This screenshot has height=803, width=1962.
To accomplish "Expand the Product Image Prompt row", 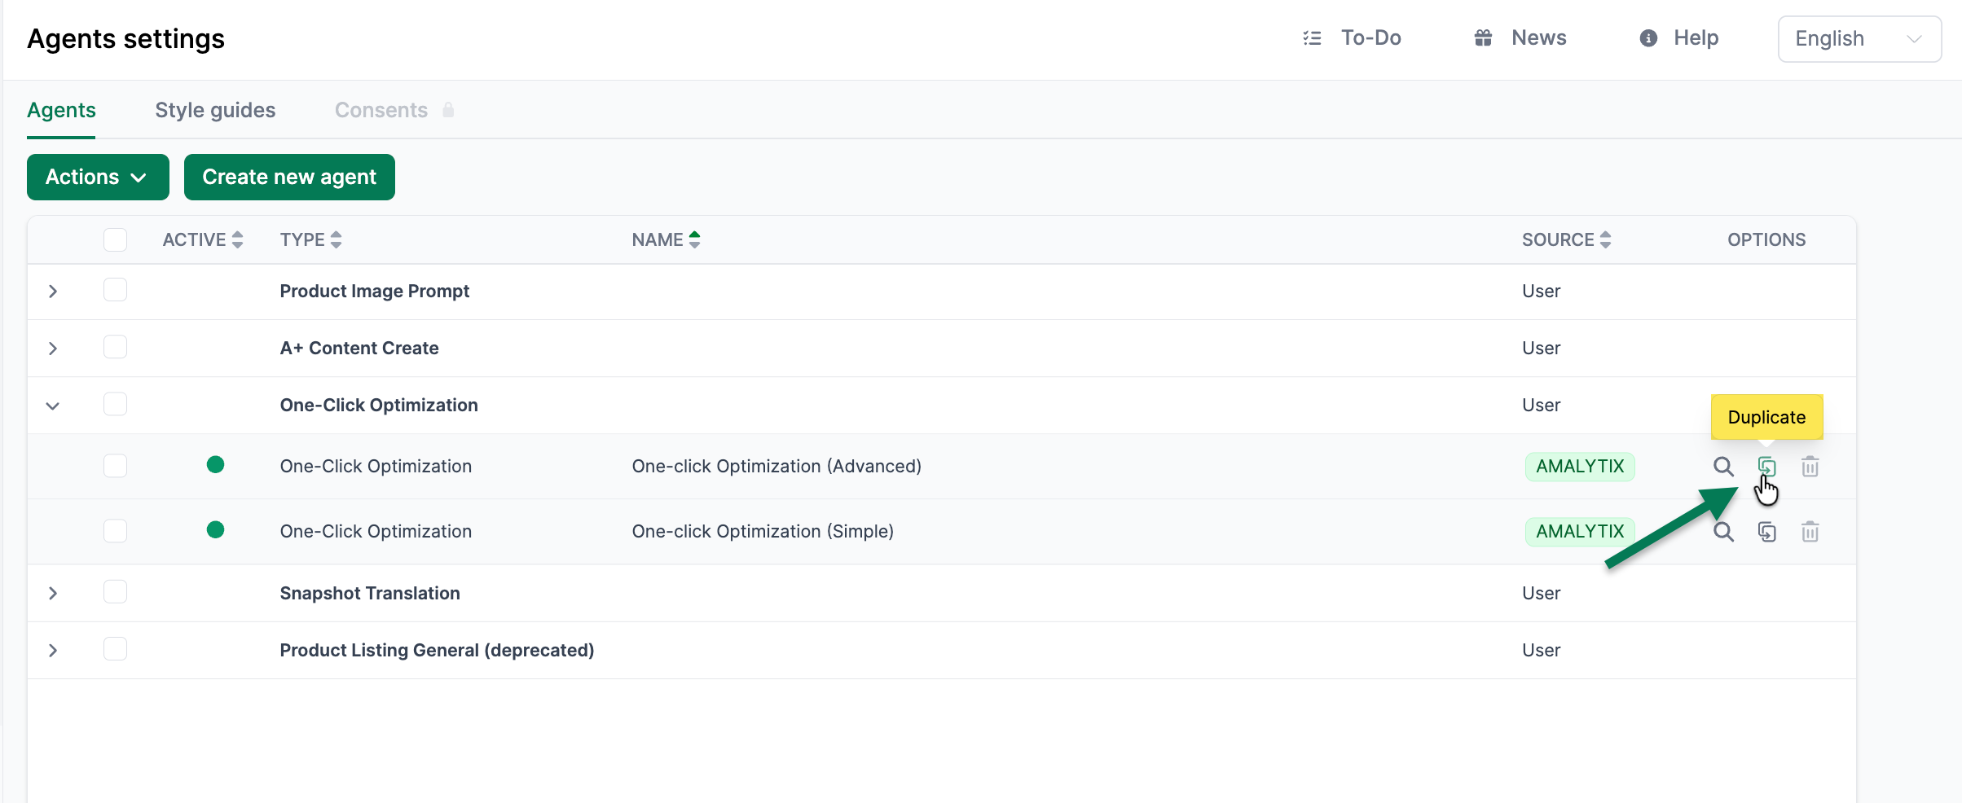I will point(53,292).
